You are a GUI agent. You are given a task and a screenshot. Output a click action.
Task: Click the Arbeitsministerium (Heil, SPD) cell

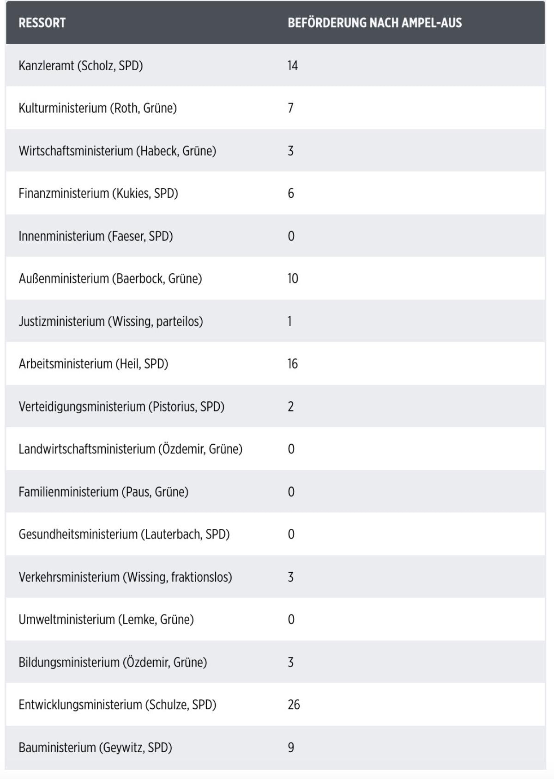[x=93, y=364]
